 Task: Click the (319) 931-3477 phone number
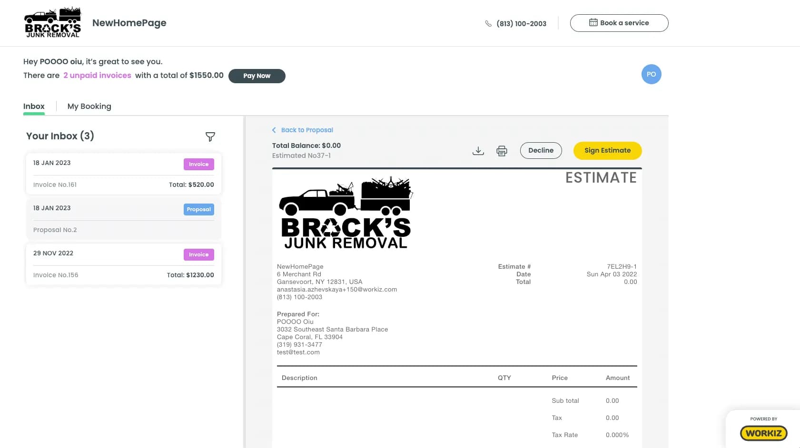point(299,344)
